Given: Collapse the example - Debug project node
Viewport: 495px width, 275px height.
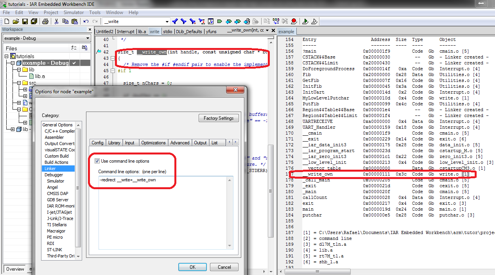Looking at the screenshot, I should pos(13,63).
